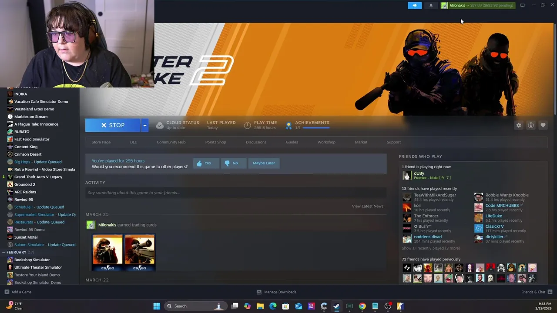Image resolution: width=557 pixels, height=313 pixels.
Task: Open Windows Start menu
Action: [x=157, y=306]
